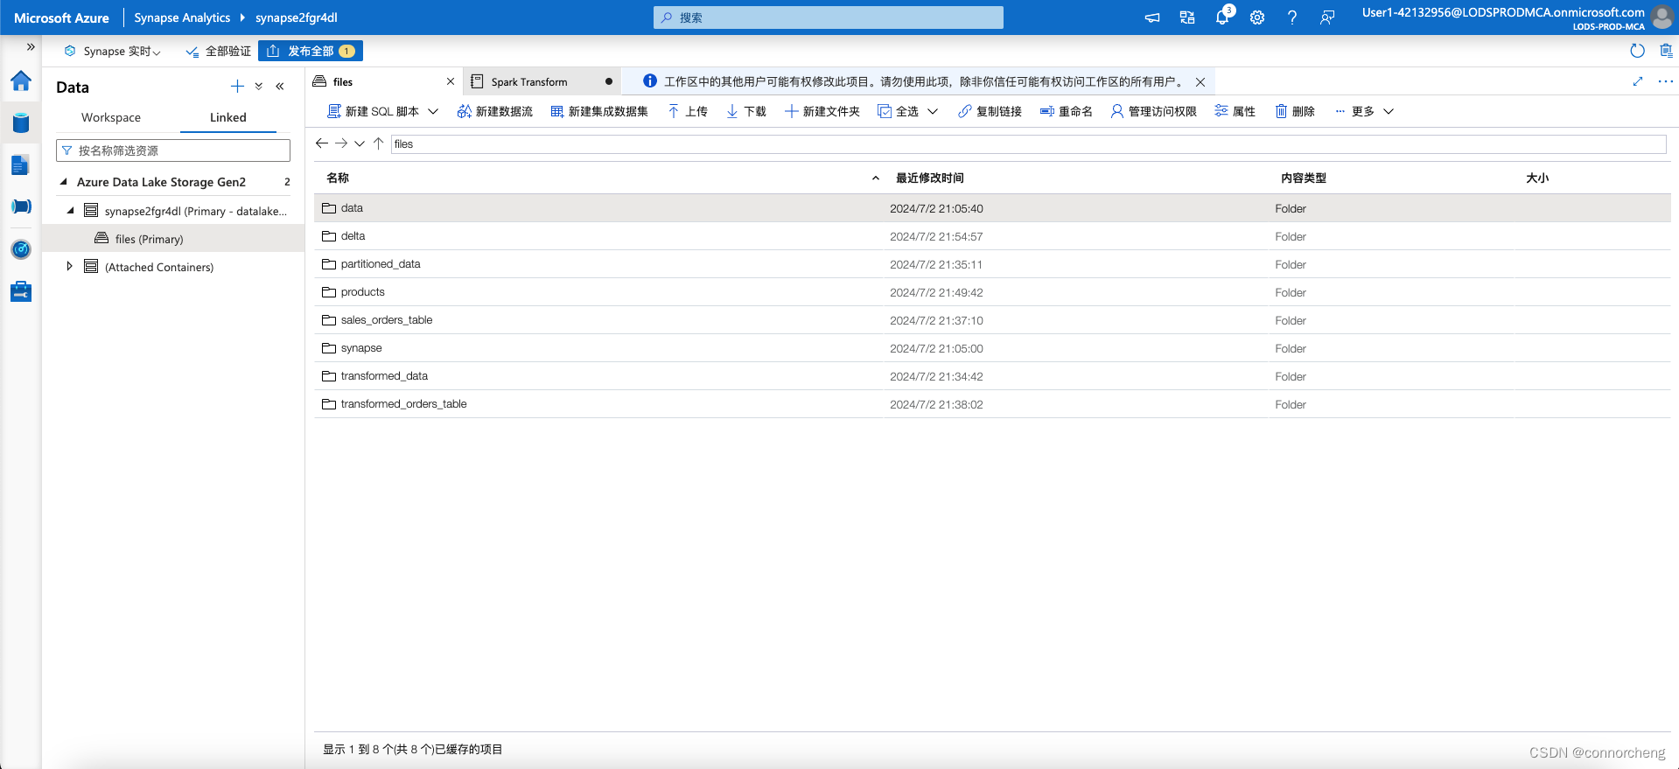Click the plus icon to add data resource
The height and width of the screenshot is (769, 1679).
pyautogui.click(x=237, y=86)
